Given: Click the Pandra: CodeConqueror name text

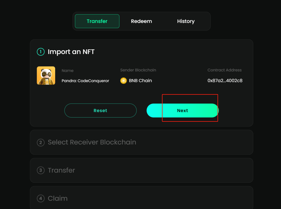Looking at the screenshot, I should 85,81.
